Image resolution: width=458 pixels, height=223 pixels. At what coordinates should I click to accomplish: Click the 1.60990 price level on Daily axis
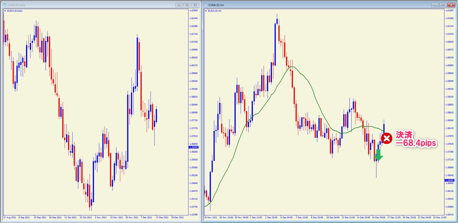(x=194, y=50)
